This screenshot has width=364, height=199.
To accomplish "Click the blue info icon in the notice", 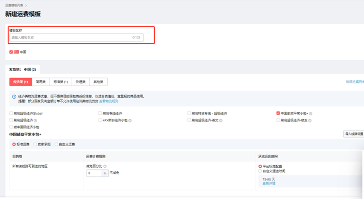I will (14, 97).
